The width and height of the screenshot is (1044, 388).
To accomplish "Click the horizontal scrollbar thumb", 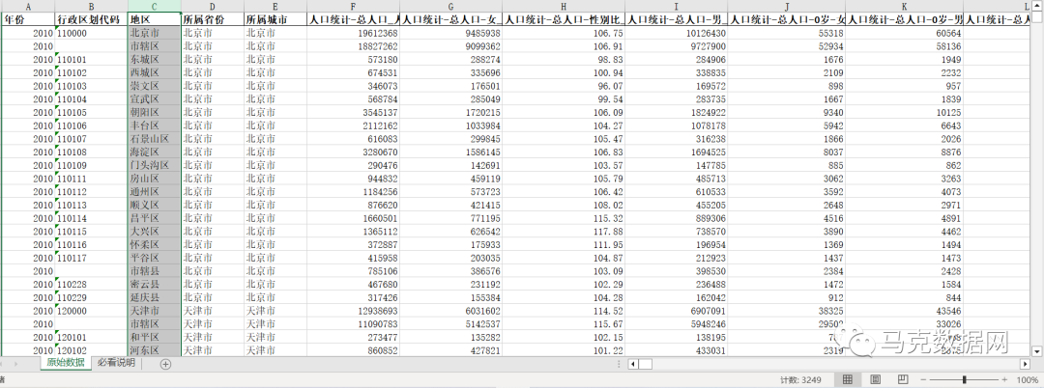I will pos(645,364).
